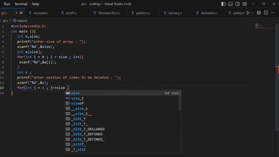The height and width of the screenshot is (157, 279).
Task: Accept the 'size' variable suggestion
Action: pyautogui.click(x=123, y=93)
